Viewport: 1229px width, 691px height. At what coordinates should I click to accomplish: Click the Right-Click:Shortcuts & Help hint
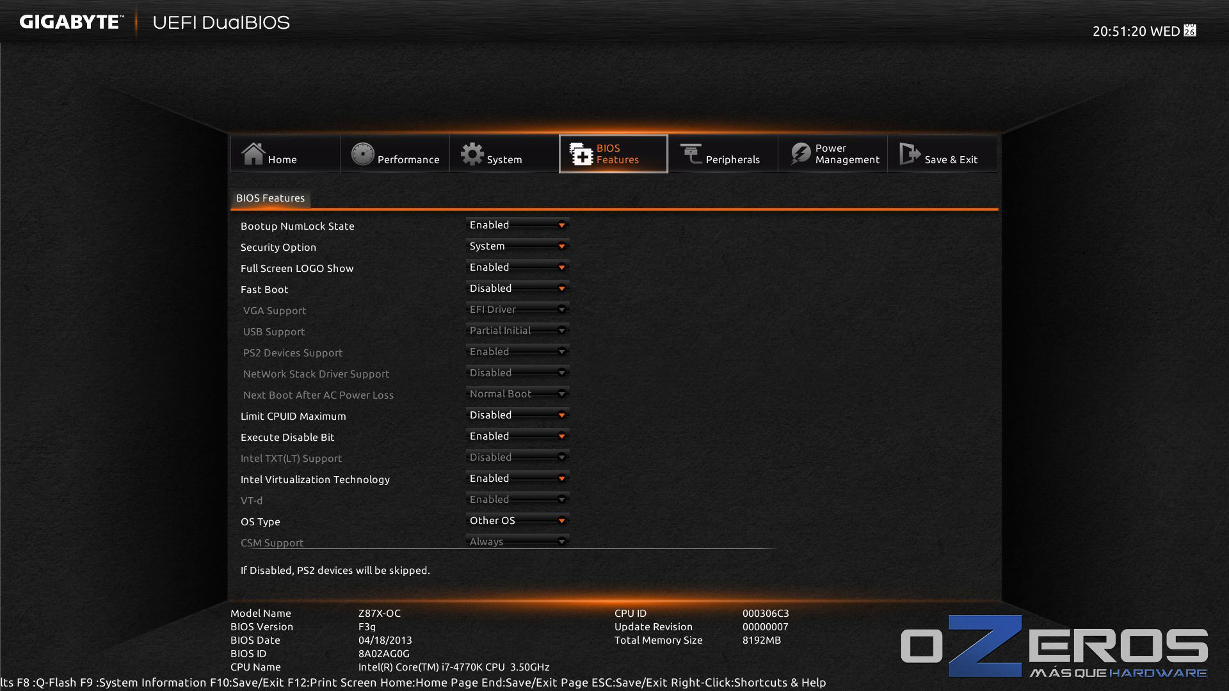coord(748,682)
